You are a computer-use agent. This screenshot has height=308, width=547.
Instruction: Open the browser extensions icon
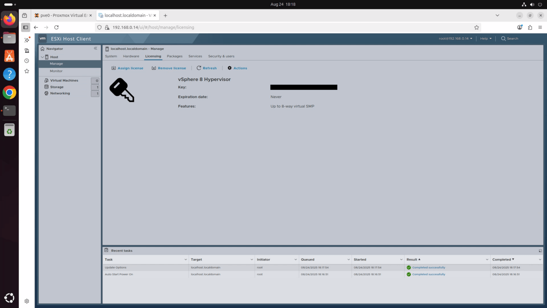(530, 27)
